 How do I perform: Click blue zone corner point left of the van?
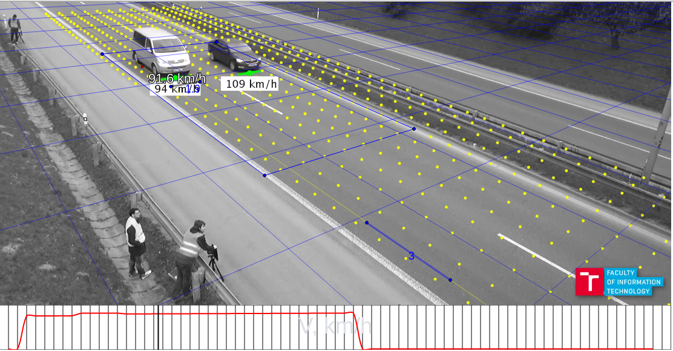(x=102, y=54)
